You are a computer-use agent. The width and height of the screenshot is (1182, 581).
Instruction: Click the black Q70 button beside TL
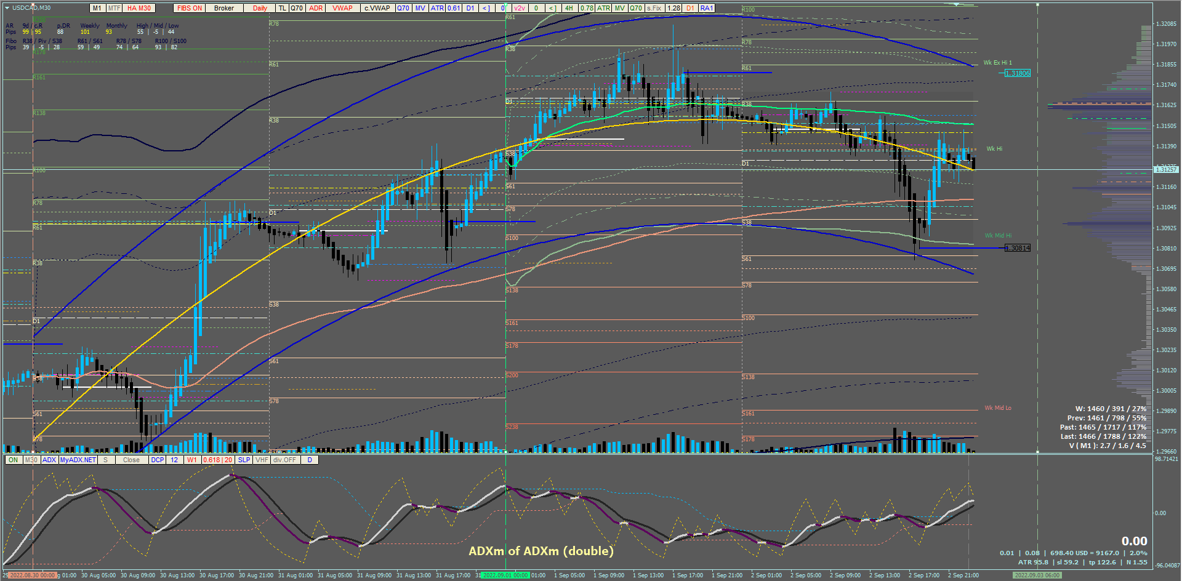(x=297, y=8)
